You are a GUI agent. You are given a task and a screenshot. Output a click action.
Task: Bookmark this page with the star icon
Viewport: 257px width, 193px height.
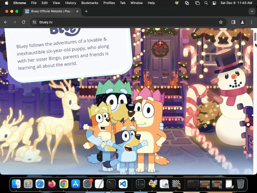221,22
